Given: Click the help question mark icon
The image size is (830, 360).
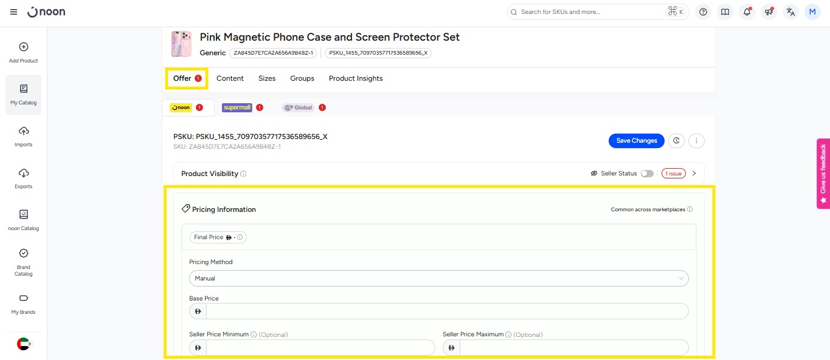Looking at the screenshot, I should click(x=704, y=12).
